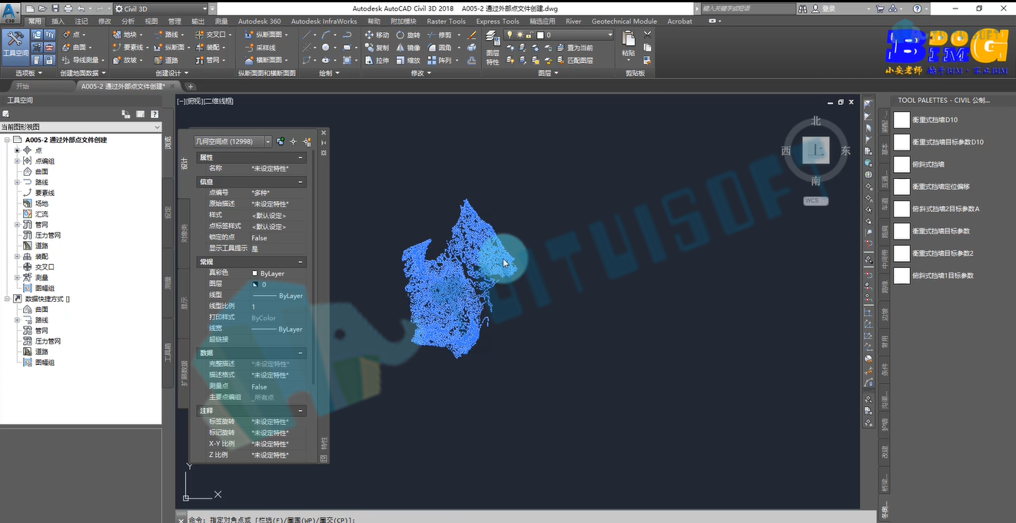Select the 复制 (Copy) tool
Screen dimensions: 1016x523
tap(377, 48)
